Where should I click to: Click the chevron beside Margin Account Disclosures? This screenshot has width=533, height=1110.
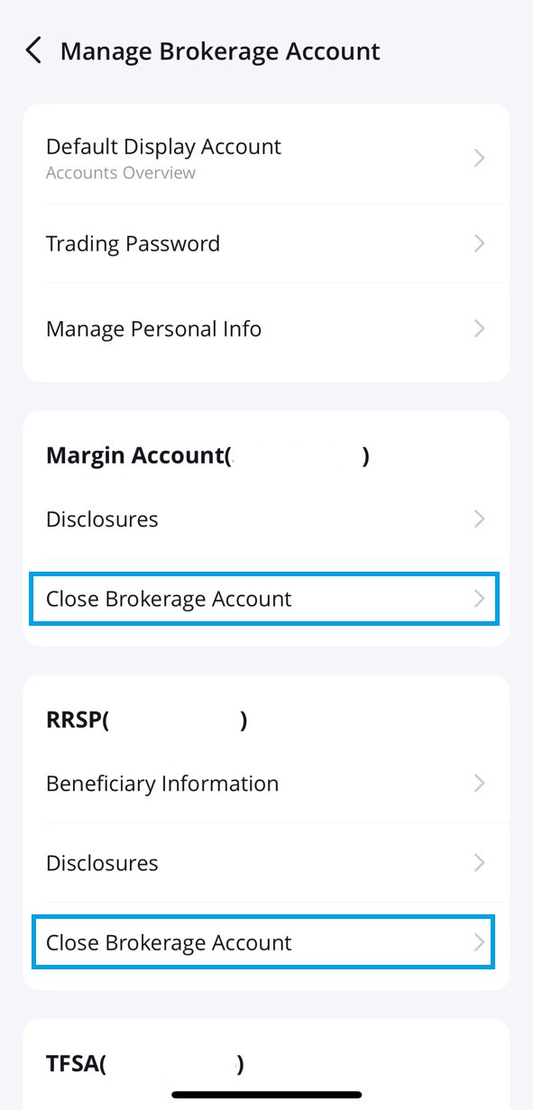(x=479, y=518)
